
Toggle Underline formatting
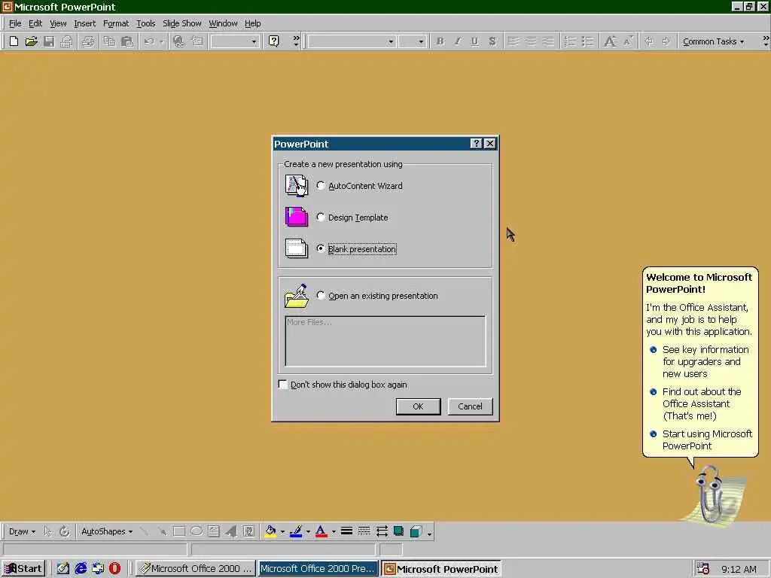474,41
